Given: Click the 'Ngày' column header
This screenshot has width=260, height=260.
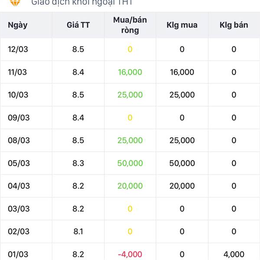Looking at the screenshot, I should pyautogui.click(x=18, y=25).
